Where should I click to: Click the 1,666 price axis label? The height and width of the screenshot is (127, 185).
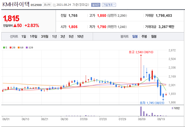(172, 102)
